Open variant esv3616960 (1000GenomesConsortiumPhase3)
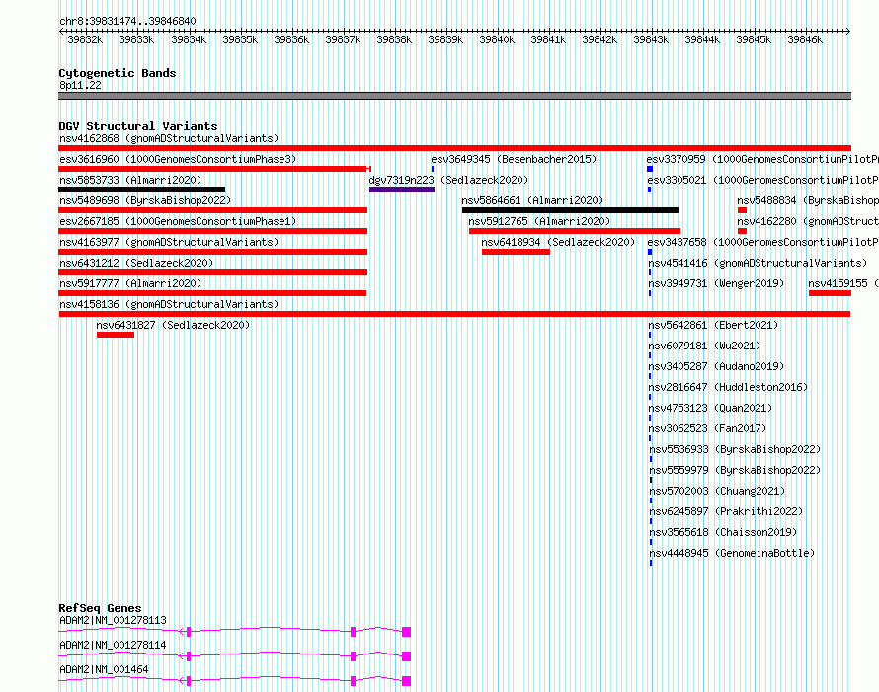This screenshot has width=879, height=692. point(178,159)
